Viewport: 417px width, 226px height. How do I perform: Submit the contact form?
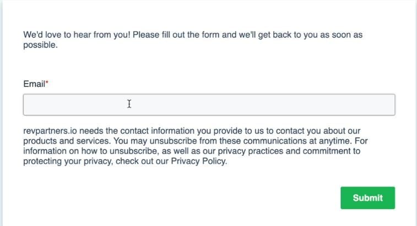(368, 198)
